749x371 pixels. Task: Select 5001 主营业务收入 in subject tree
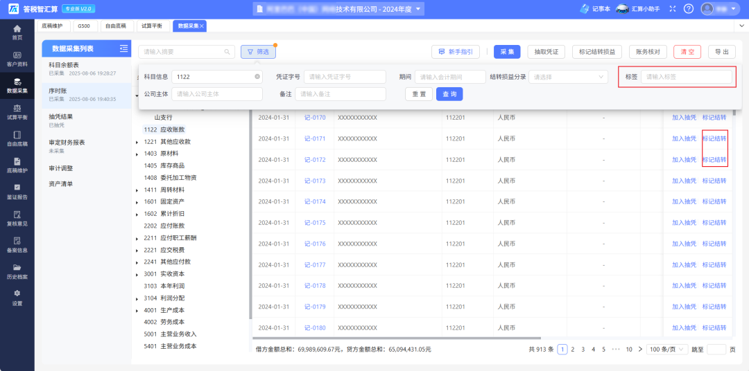pos(170,334)
